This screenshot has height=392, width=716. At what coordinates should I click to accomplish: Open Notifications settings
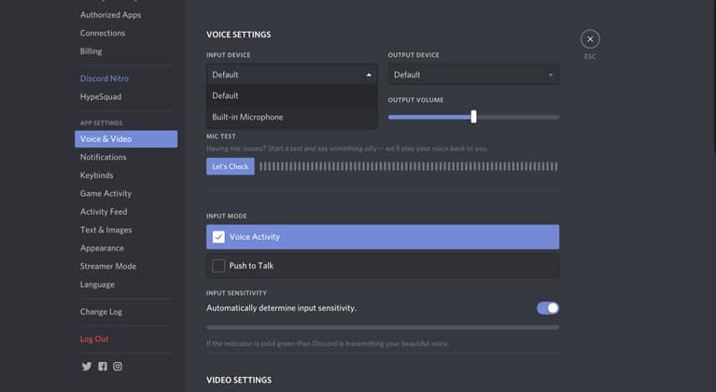coord(103,157)
